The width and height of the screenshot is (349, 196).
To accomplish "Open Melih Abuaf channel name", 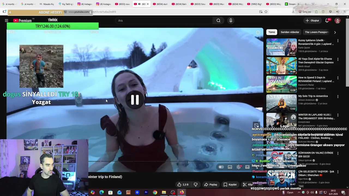I will [304, 66].
